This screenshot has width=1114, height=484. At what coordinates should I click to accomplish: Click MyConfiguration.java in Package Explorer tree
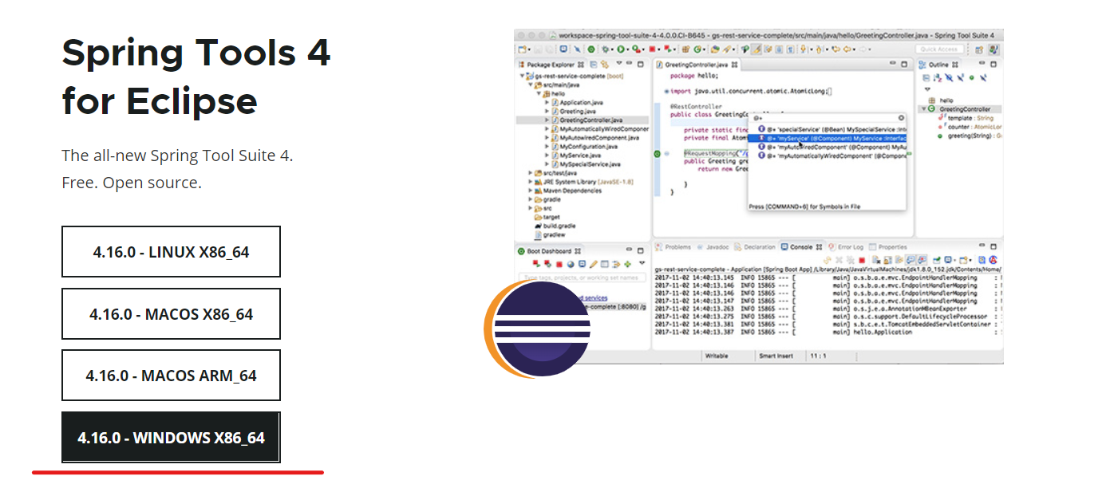[x=583, y=147]
